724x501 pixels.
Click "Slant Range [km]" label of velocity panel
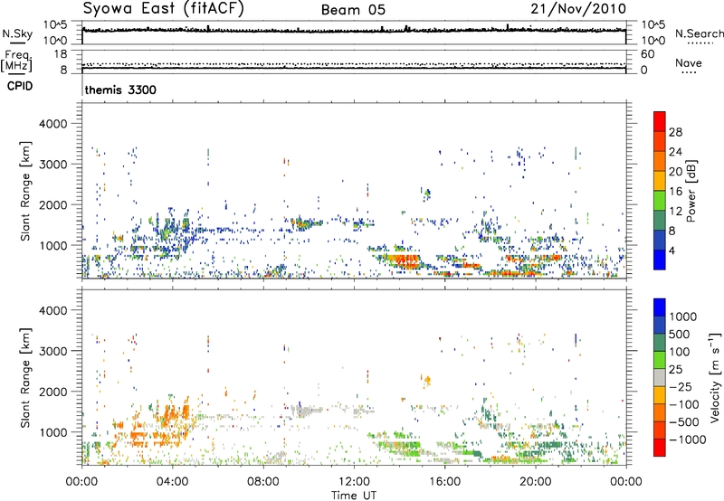25,377
